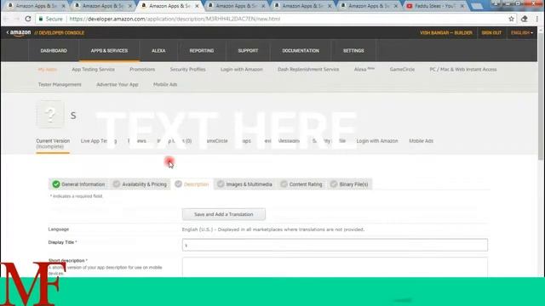Switch to the Availability & Pricing step
Viewport: 545px width, 306px height.
coord(141,184)
